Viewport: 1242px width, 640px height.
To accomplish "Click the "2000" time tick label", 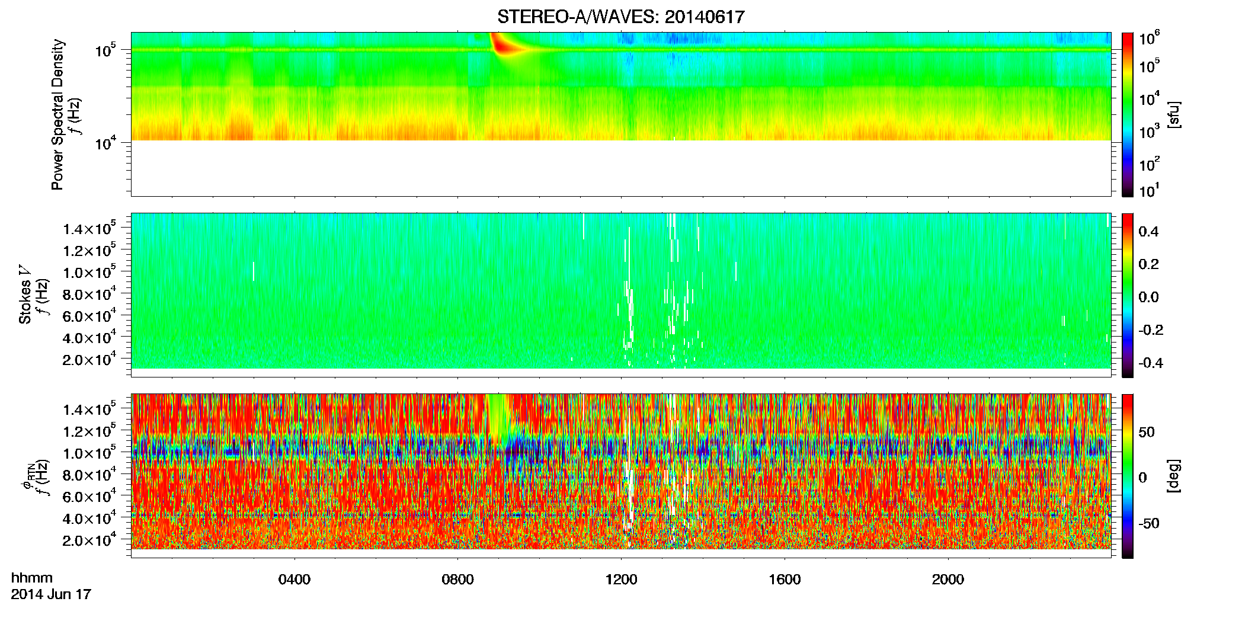I will coord(948,580).
